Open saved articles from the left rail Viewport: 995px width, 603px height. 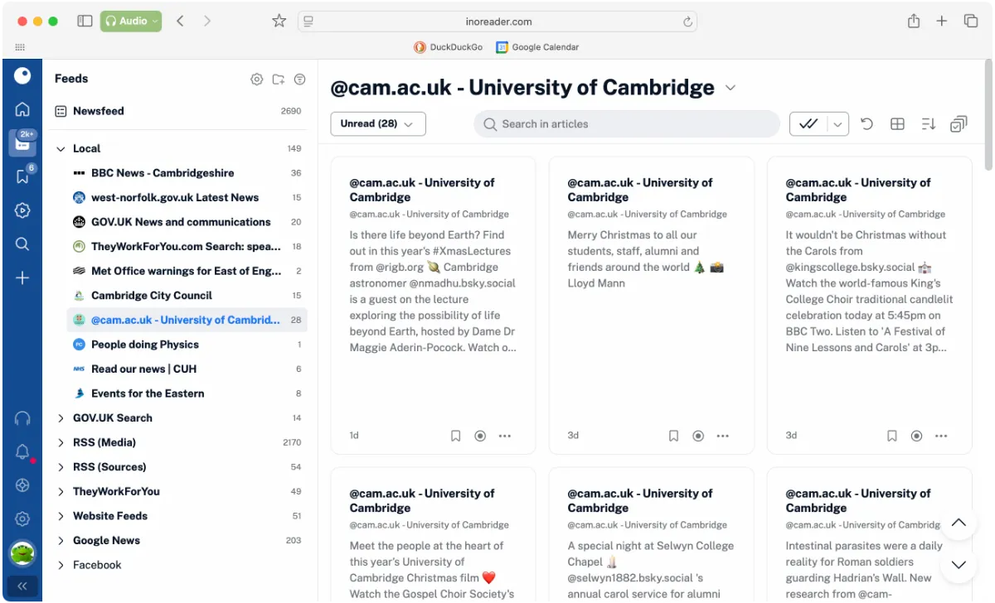click(x=22, y=176)
